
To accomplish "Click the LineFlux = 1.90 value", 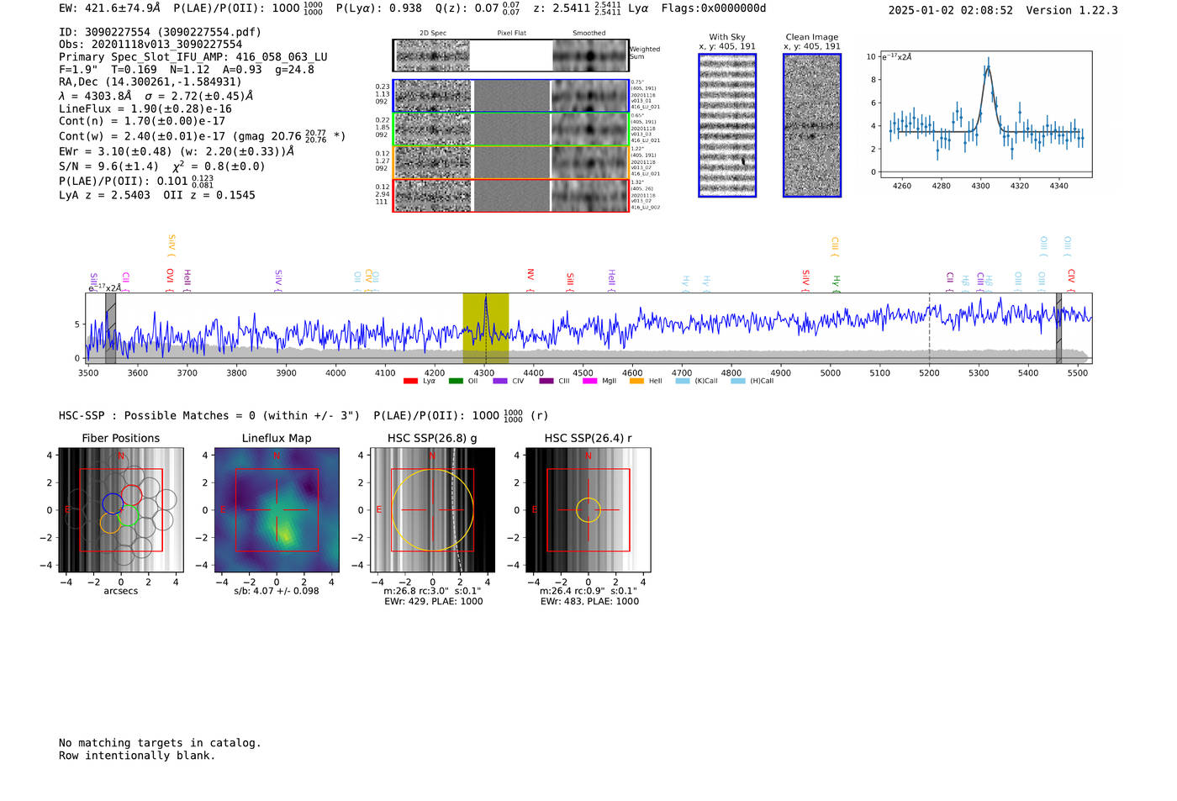I will click(145, 108).
